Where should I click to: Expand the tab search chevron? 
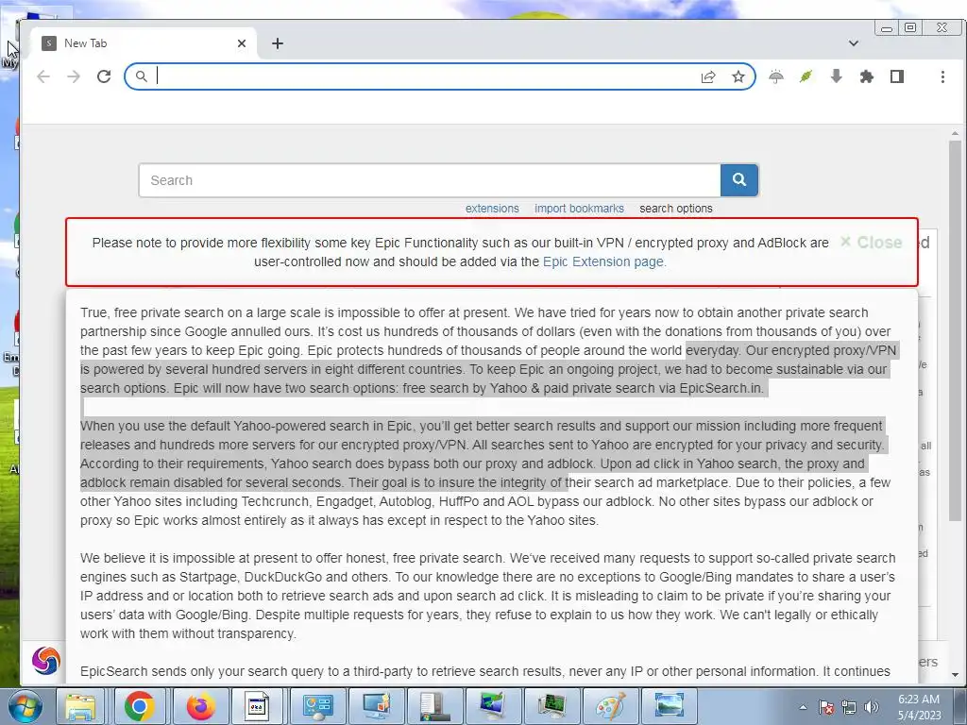tap(854, 43)
